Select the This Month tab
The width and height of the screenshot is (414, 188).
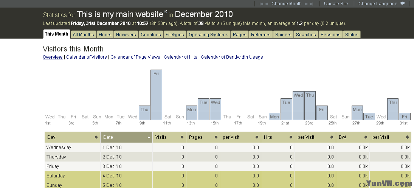point(56,34)
